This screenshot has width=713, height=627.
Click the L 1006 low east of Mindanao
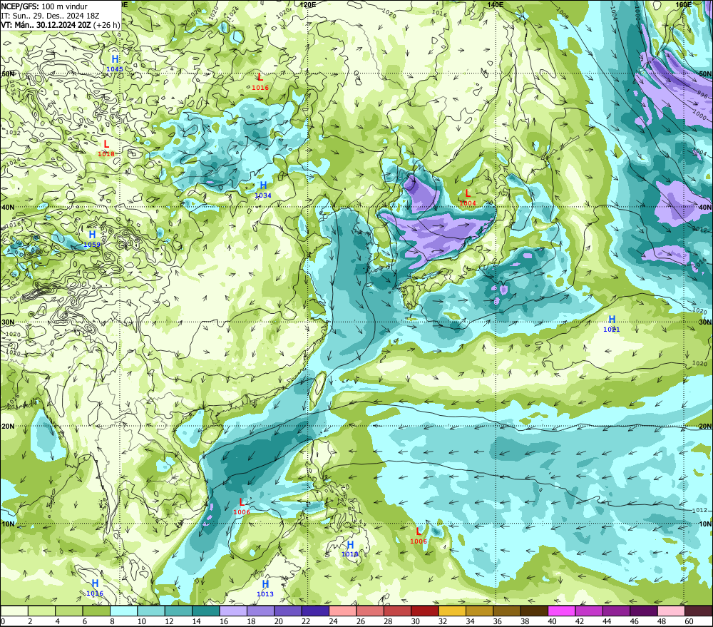419,536
